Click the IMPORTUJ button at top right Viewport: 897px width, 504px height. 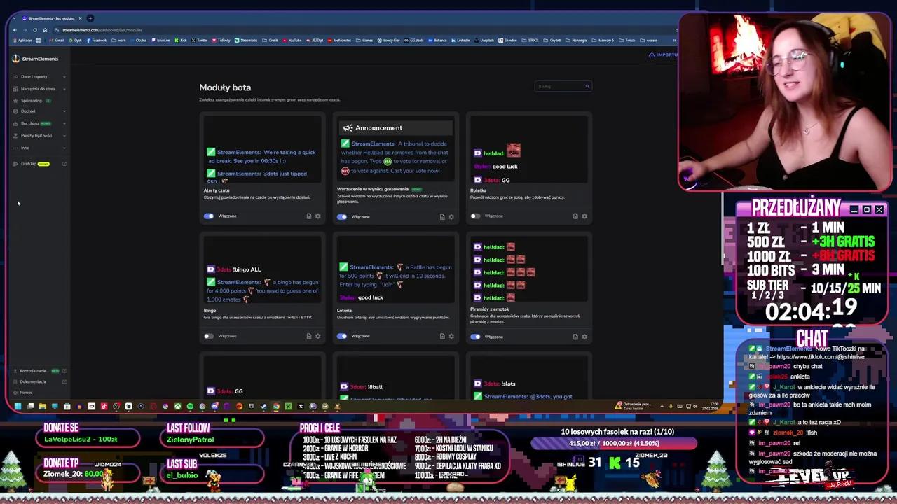pyautogui.click(x=663, y=55)
